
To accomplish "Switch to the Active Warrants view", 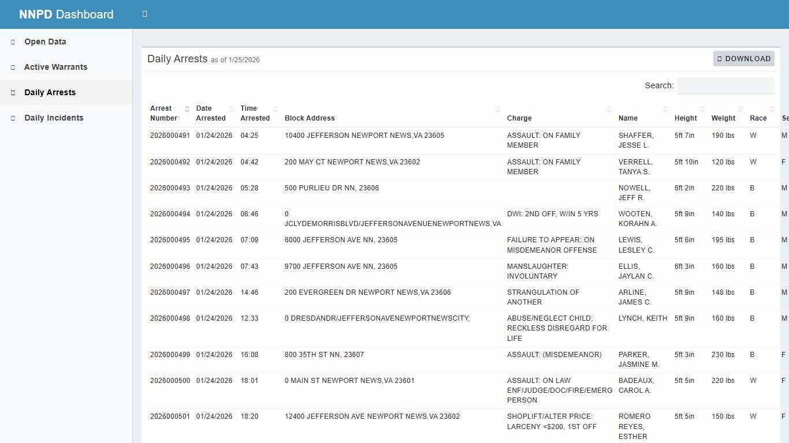I will [x=55, y=67].
